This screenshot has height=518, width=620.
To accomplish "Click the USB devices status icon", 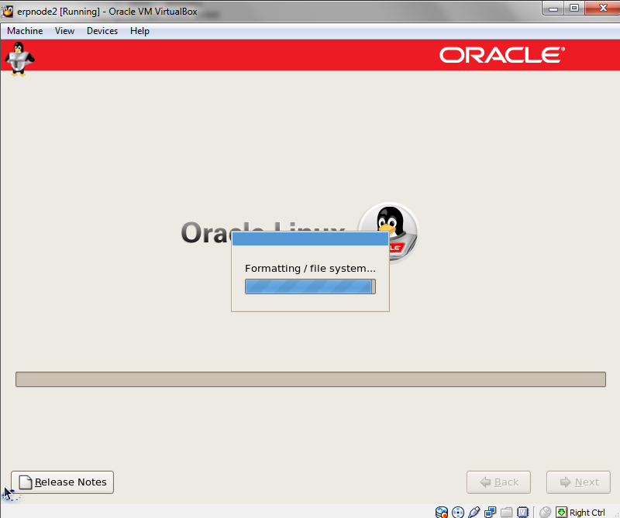I will point(474,512).
